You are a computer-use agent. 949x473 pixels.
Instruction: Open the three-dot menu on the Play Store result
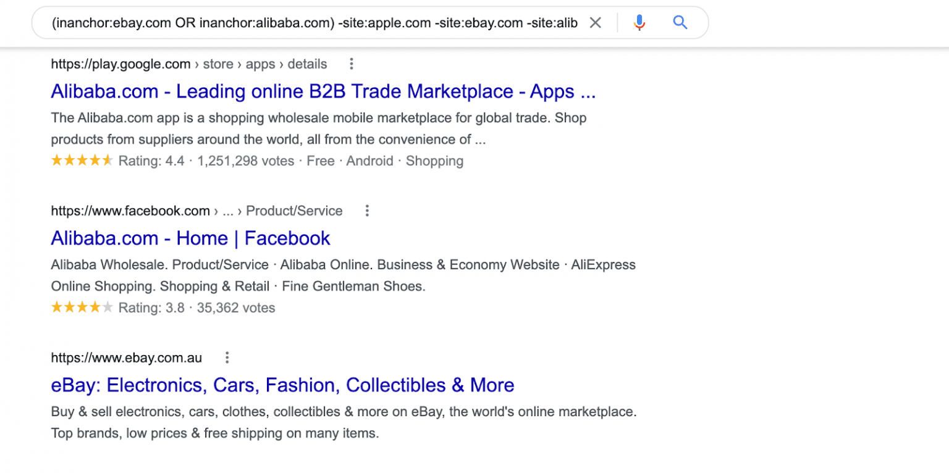pyautogui.click(x=351, y=64)
